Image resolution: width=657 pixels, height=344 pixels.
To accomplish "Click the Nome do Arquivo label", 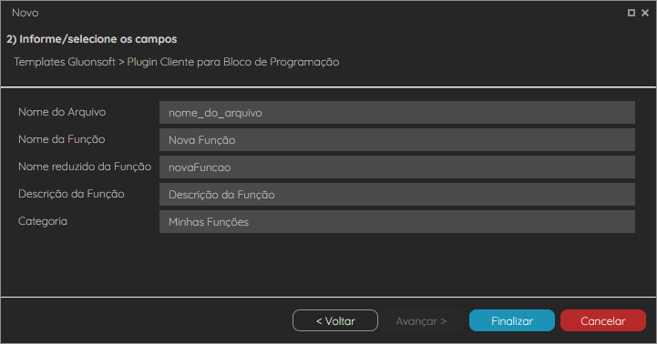I will click(62, 112).
